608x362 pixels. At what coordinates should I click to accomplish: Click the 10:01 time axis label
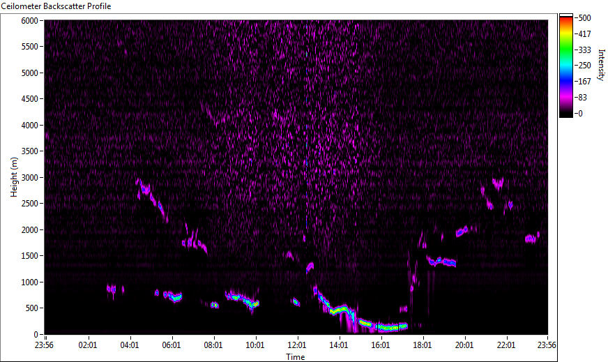point(255,345)
